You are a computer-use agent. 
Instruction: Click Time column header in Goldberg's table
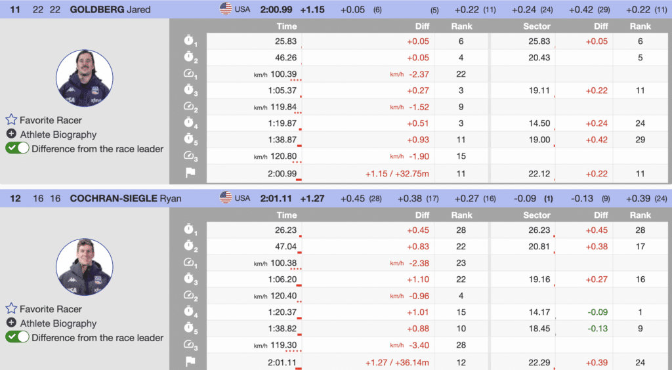coord(287,26)
